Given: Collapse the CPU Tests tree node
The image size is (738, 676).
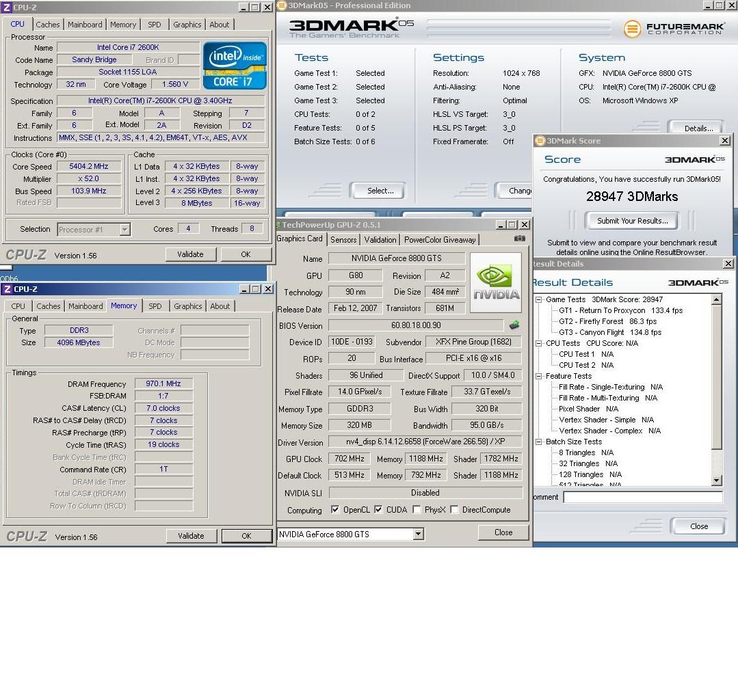Looking at the screenshot, I should click(x=539, y=343).
